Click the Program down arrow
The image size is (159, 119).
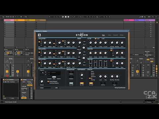pyautogui.click(x=46, y=75)
